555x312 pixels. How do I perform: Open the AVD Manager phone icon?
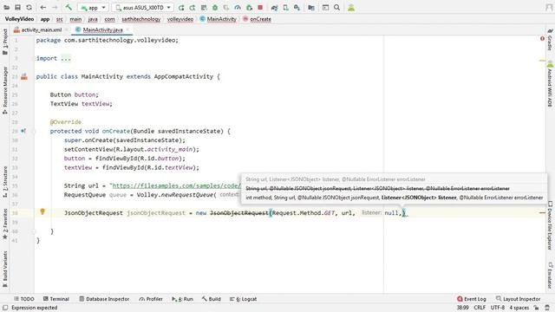[x=285, y=8]
